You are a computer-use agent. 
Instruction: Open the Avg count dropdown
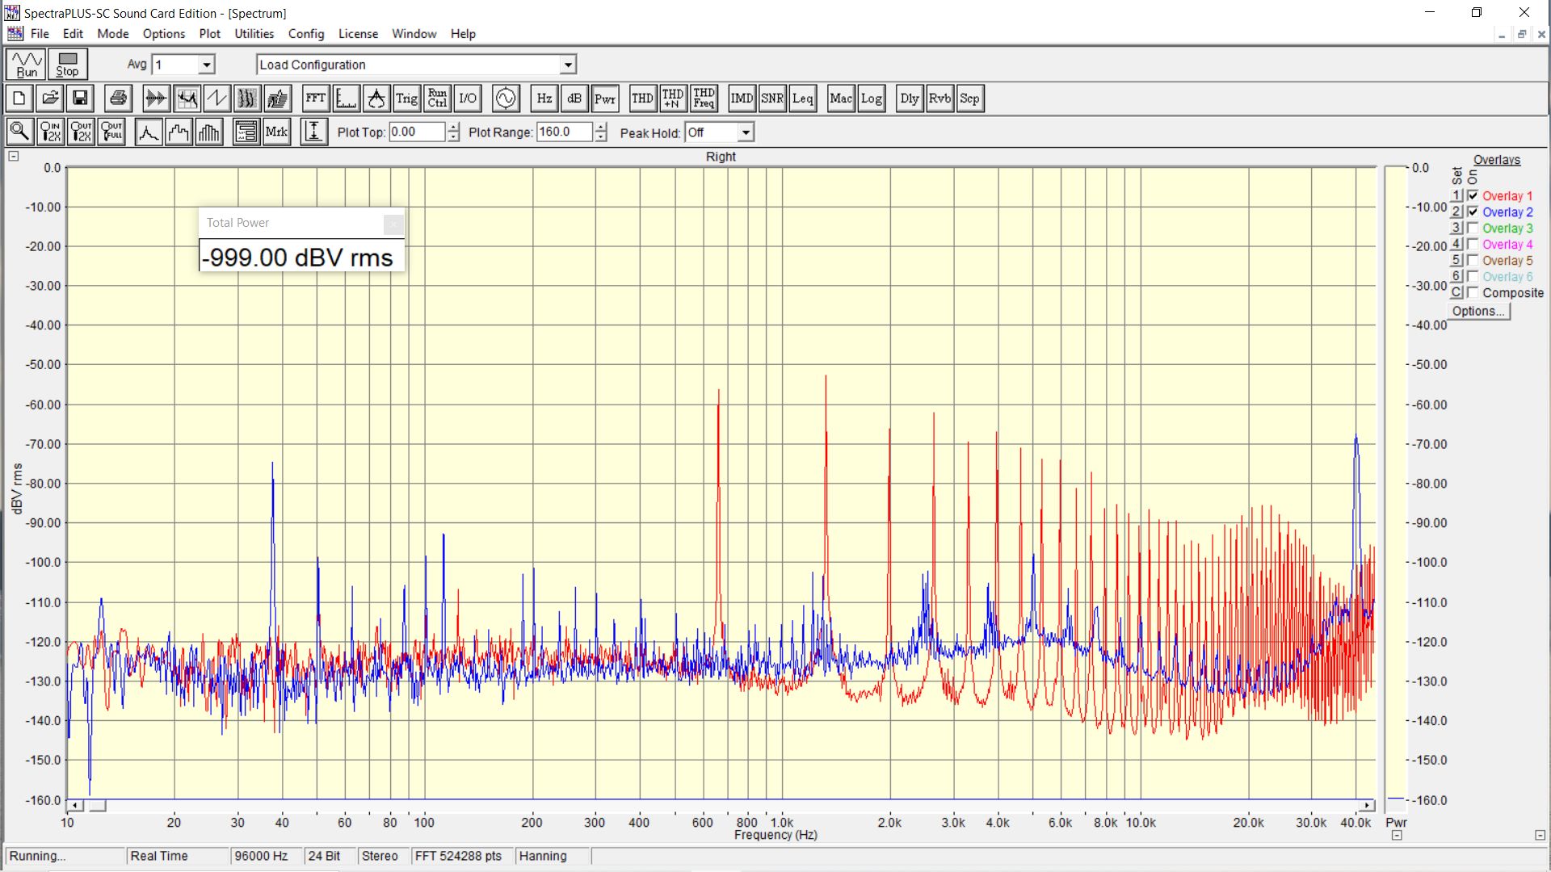207,65
